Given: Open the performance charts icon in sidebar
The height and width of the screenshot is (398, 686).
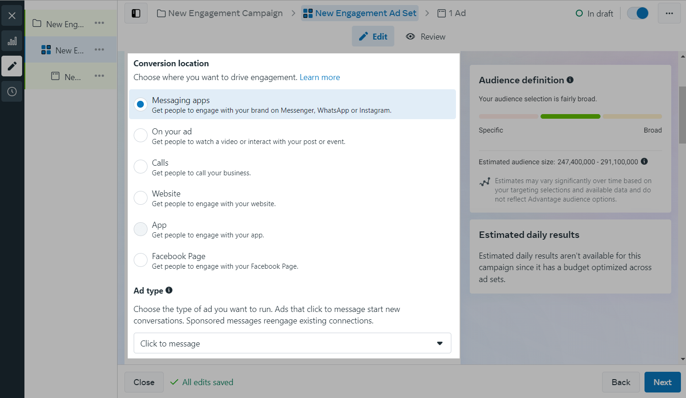Looking at the screenshot, I should click(12, 41).
